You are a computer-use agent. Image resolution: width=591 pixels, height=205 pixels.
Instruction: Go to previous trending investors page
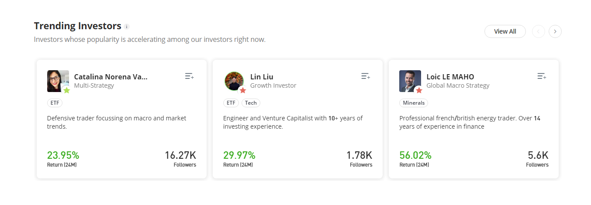click(x=538, y=31)
